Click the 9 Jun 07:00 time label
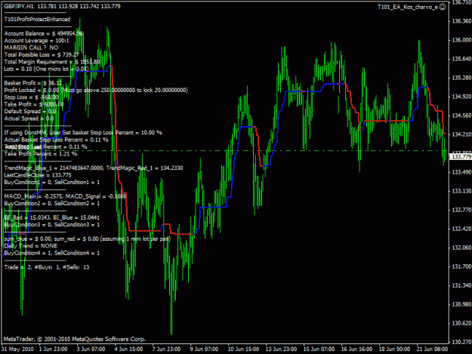 (205, 349)
